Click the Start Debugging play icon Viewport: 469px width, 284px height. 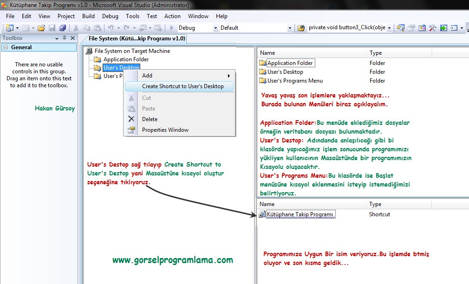tap(171, 28)
